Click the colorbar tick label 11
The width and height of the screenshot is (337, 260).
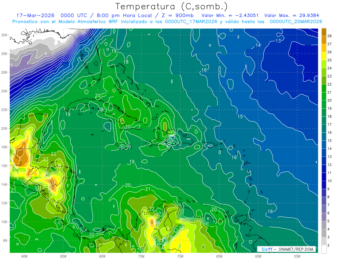(x=330, y=173)
